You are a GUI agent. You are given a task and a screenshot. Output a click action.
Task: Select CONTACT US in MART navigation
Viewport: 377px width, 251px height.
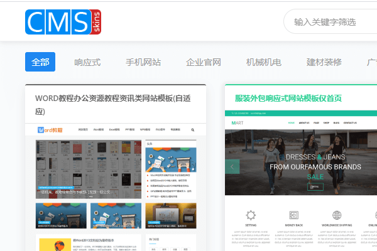[350, 123]
